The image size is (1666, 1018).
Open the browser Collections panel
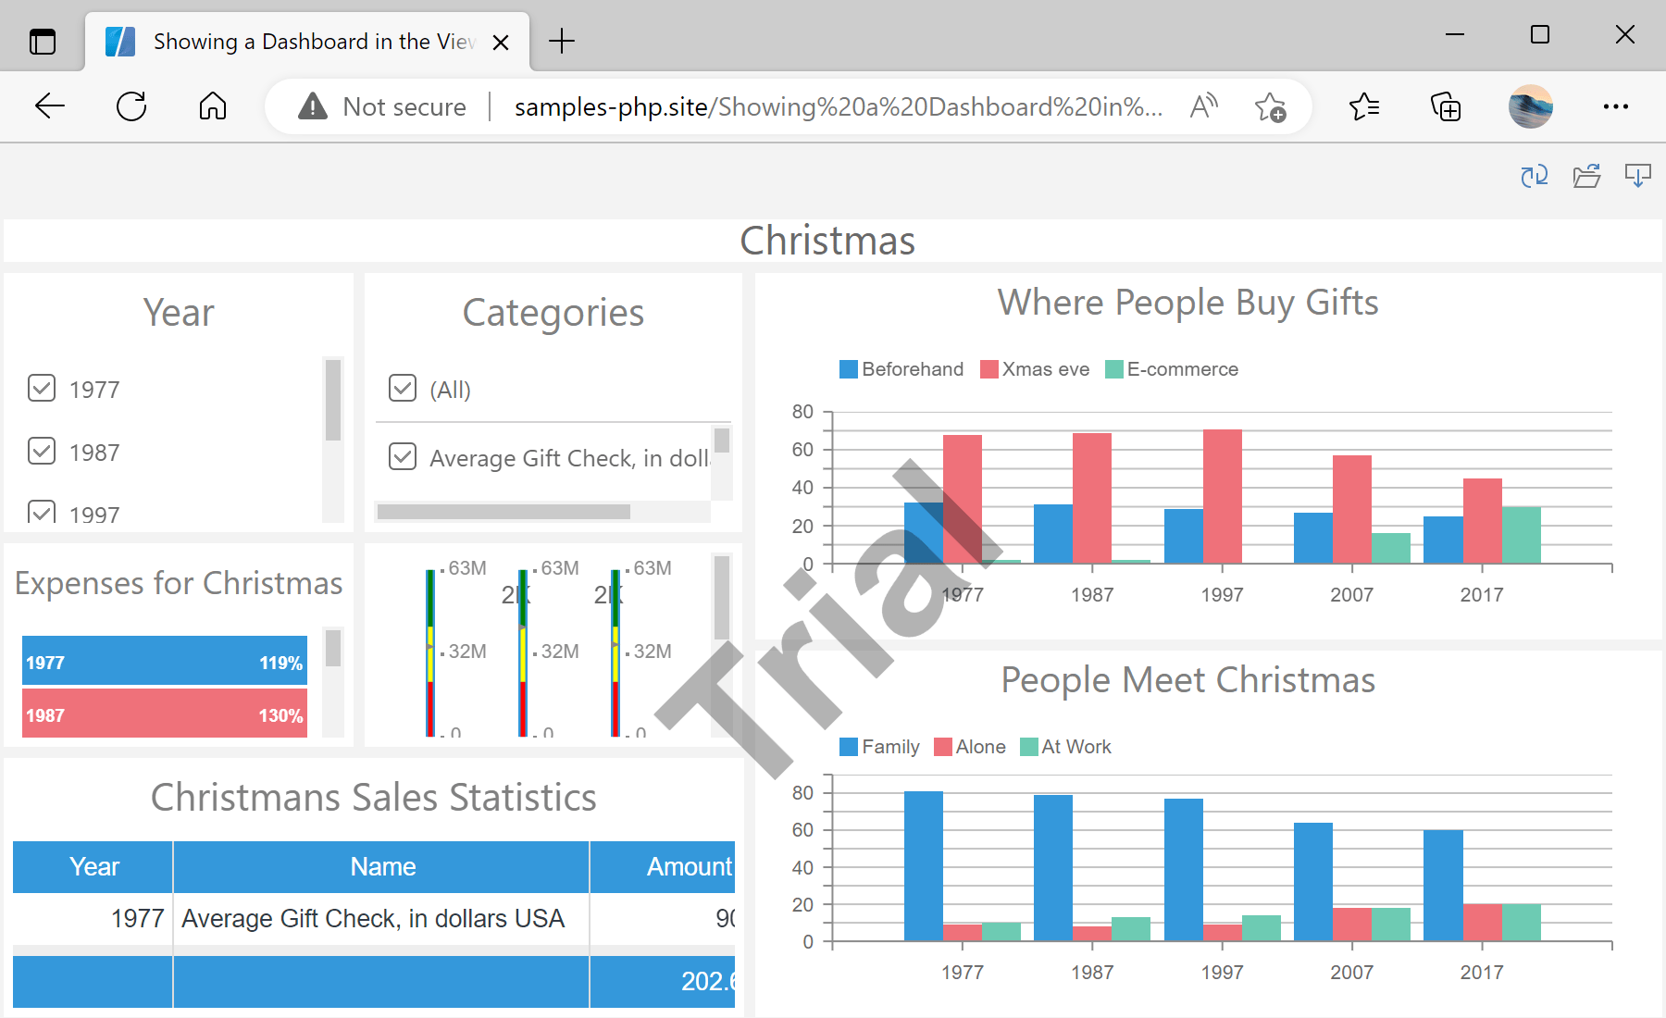coord(1445,106)
